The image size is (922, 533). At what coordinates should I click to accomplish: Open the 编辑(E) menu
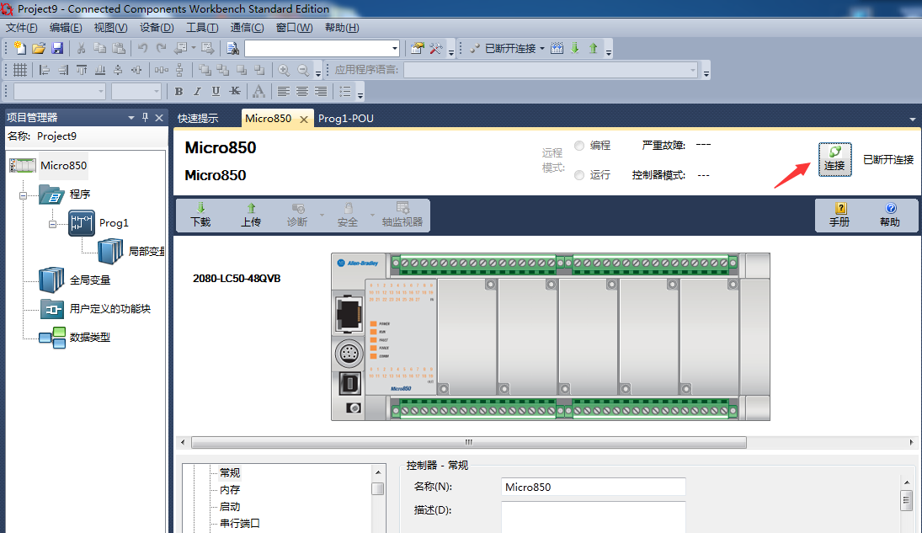coord(66,28)
